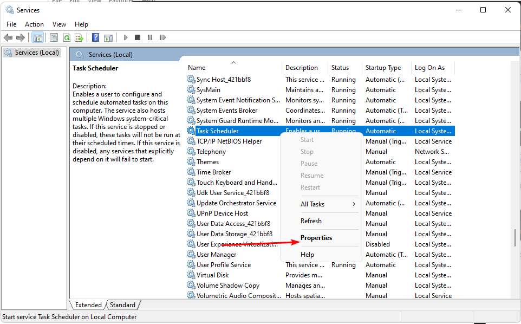
Task: Click Network S... log on cell for Telephony
Action: 432,152
